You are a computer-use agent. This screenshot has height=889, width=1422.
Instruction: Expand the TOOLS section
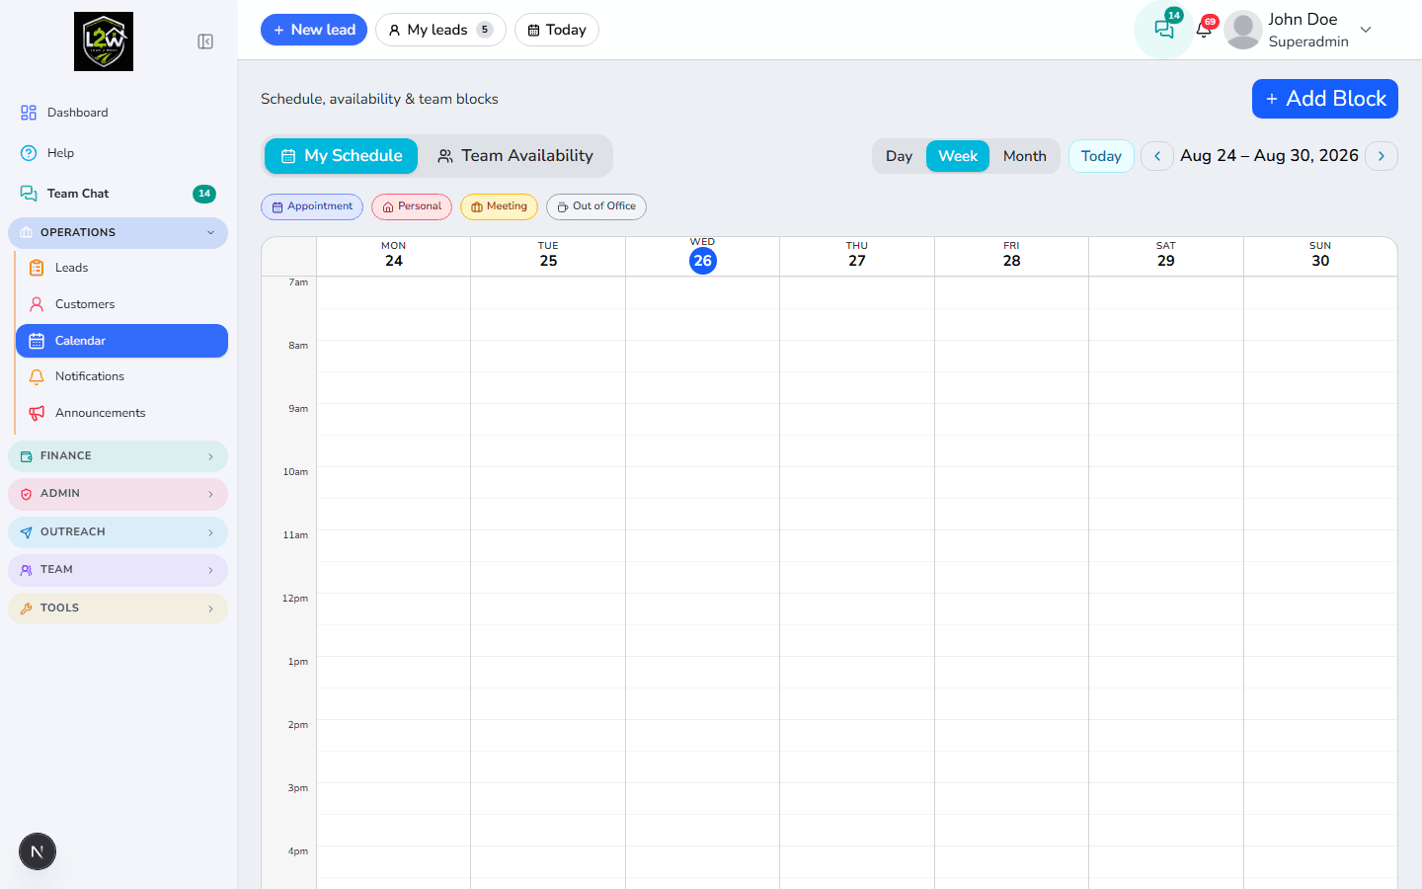[118, 608]
